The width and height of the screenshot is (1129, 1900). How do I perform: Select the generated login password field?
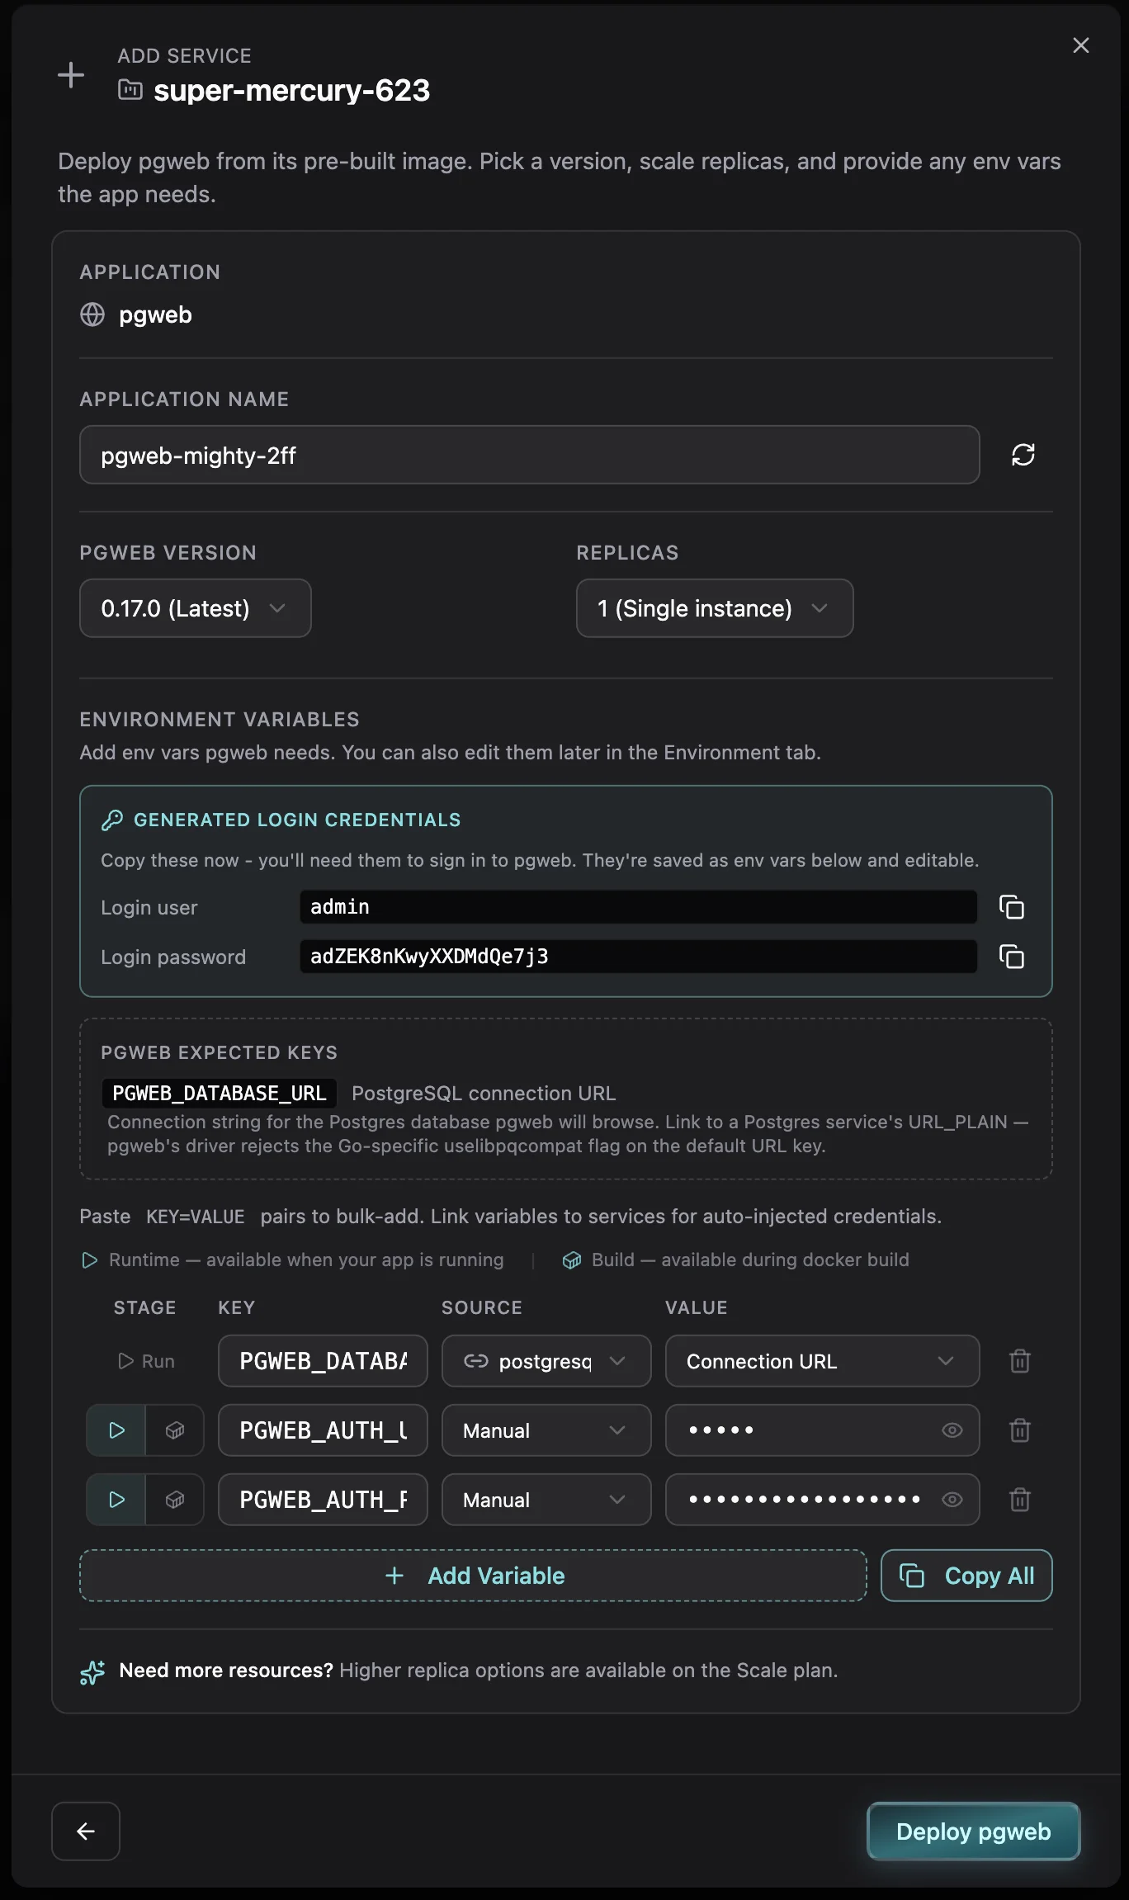[x=638, y=957]
